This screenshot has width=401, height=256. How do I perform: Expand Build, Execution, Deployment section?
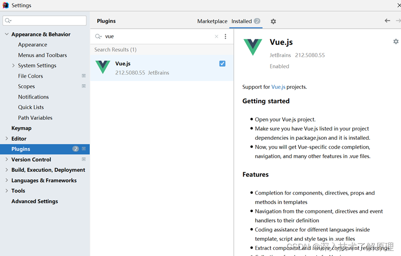point(6,169)
